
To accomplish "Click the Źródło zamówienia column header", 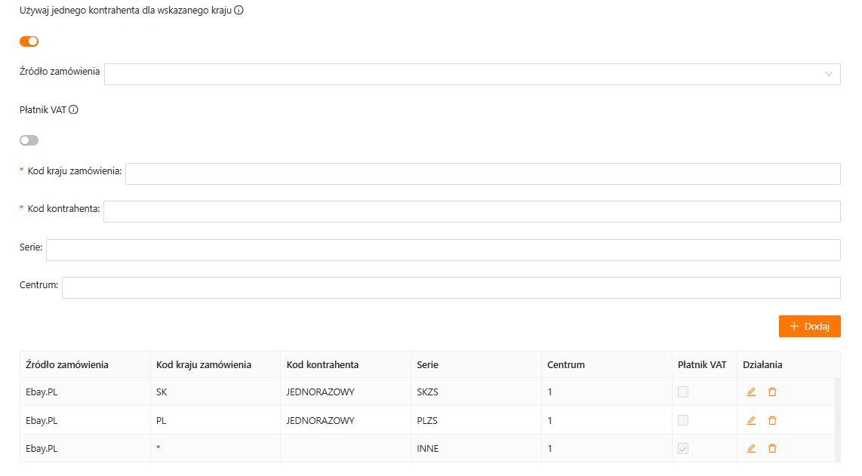I will [67, 364].
